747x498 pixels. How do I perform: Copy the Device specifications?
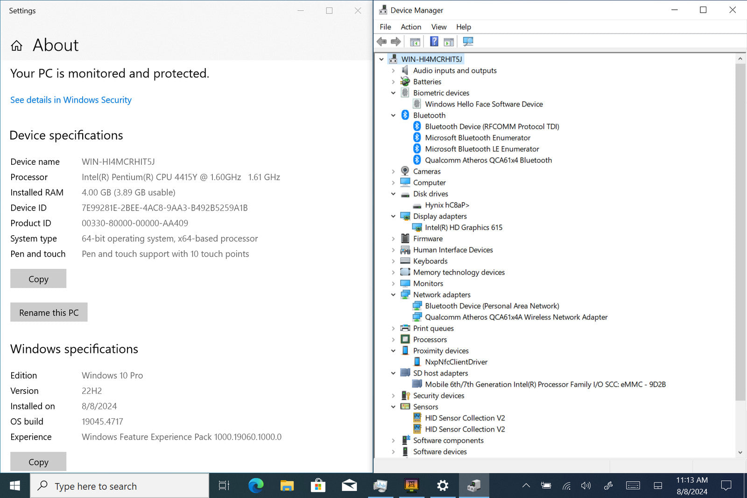38,279
